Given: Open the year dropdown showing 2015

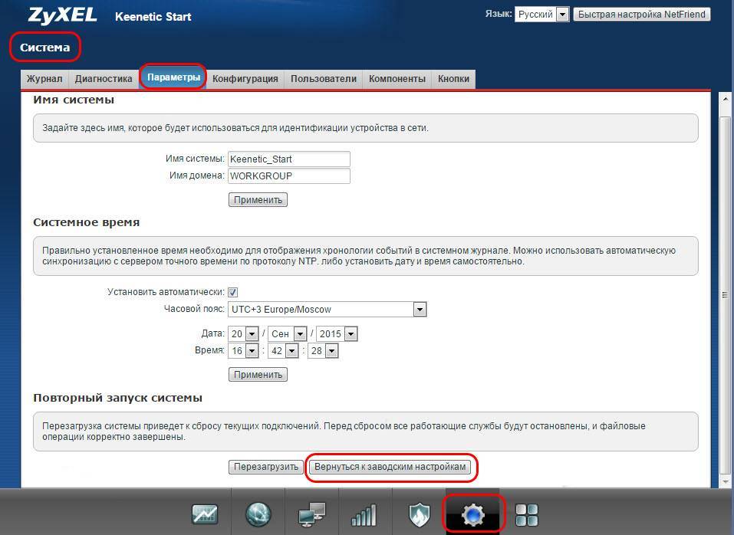Looking at the screenshot, I should [x=351, y=334].
